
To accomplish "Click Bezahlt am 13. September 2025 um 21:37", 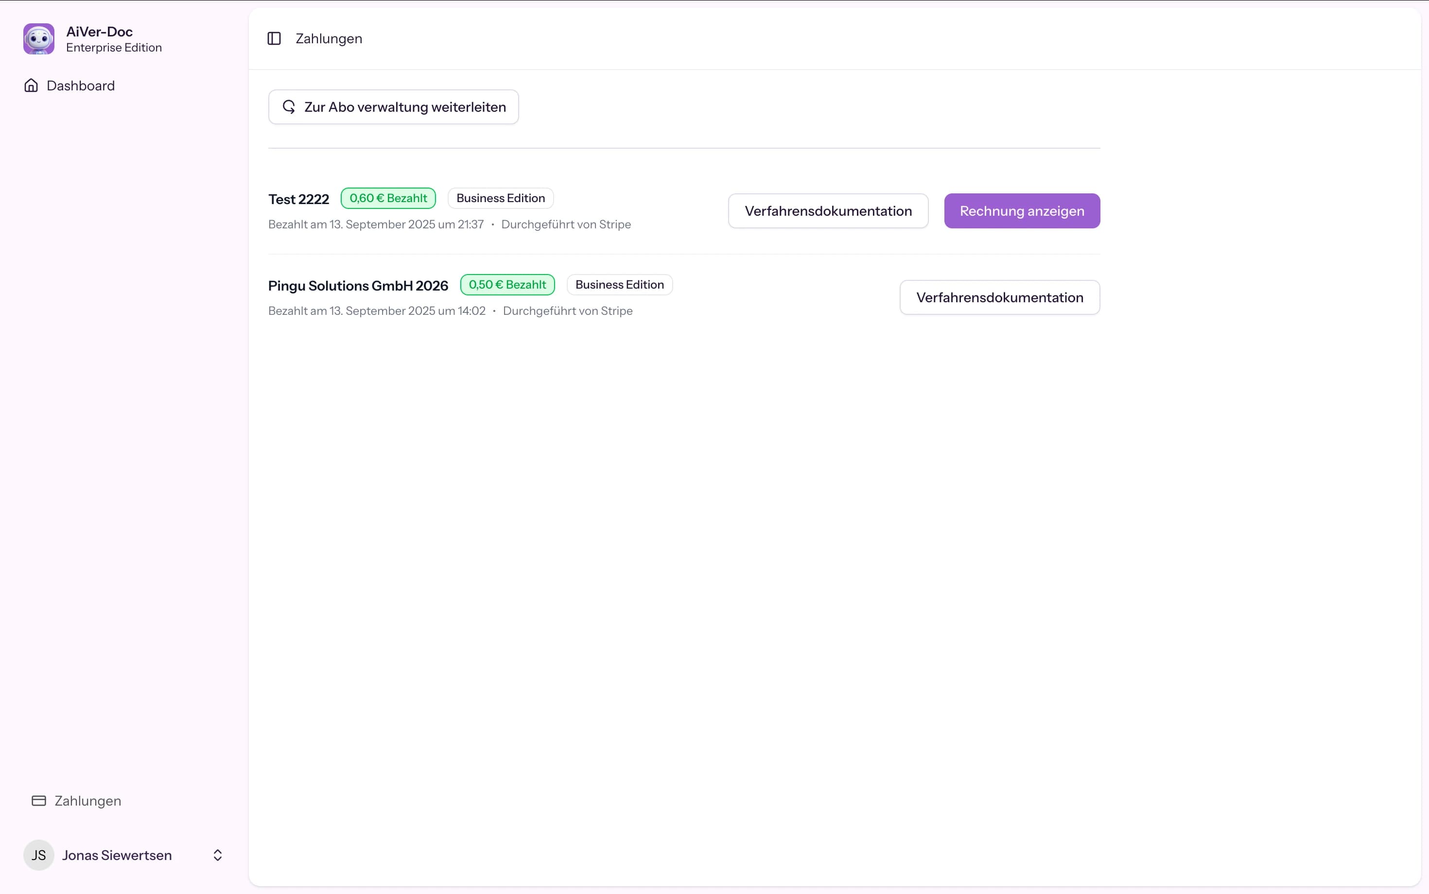I will [x=376, y=224].
